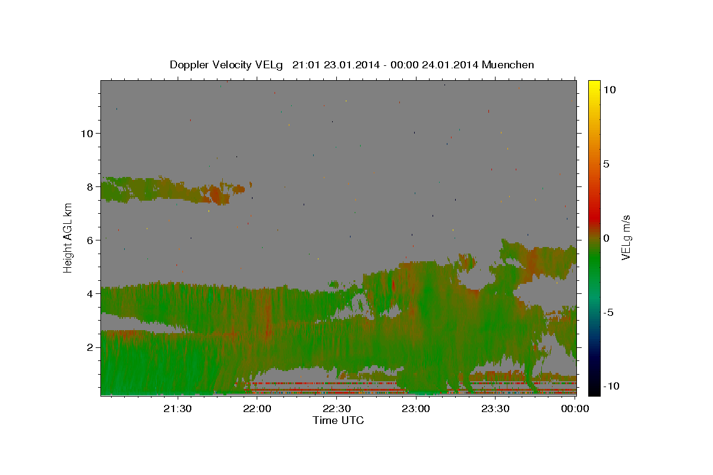Click the colorbar value -5 label

608,312
